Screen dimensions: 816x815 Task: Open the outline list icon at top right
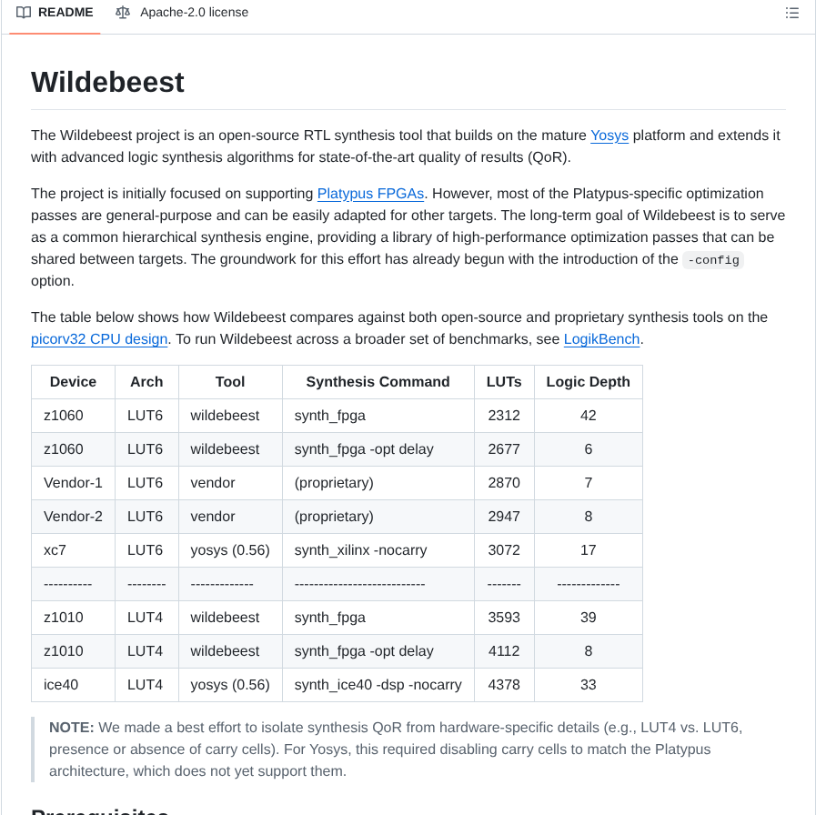click(x=791, y=13)
